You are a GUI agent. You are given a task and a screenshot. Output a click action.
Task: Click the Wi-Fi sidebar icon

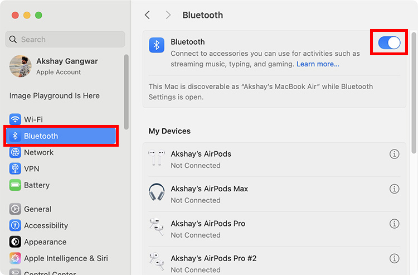15,119
